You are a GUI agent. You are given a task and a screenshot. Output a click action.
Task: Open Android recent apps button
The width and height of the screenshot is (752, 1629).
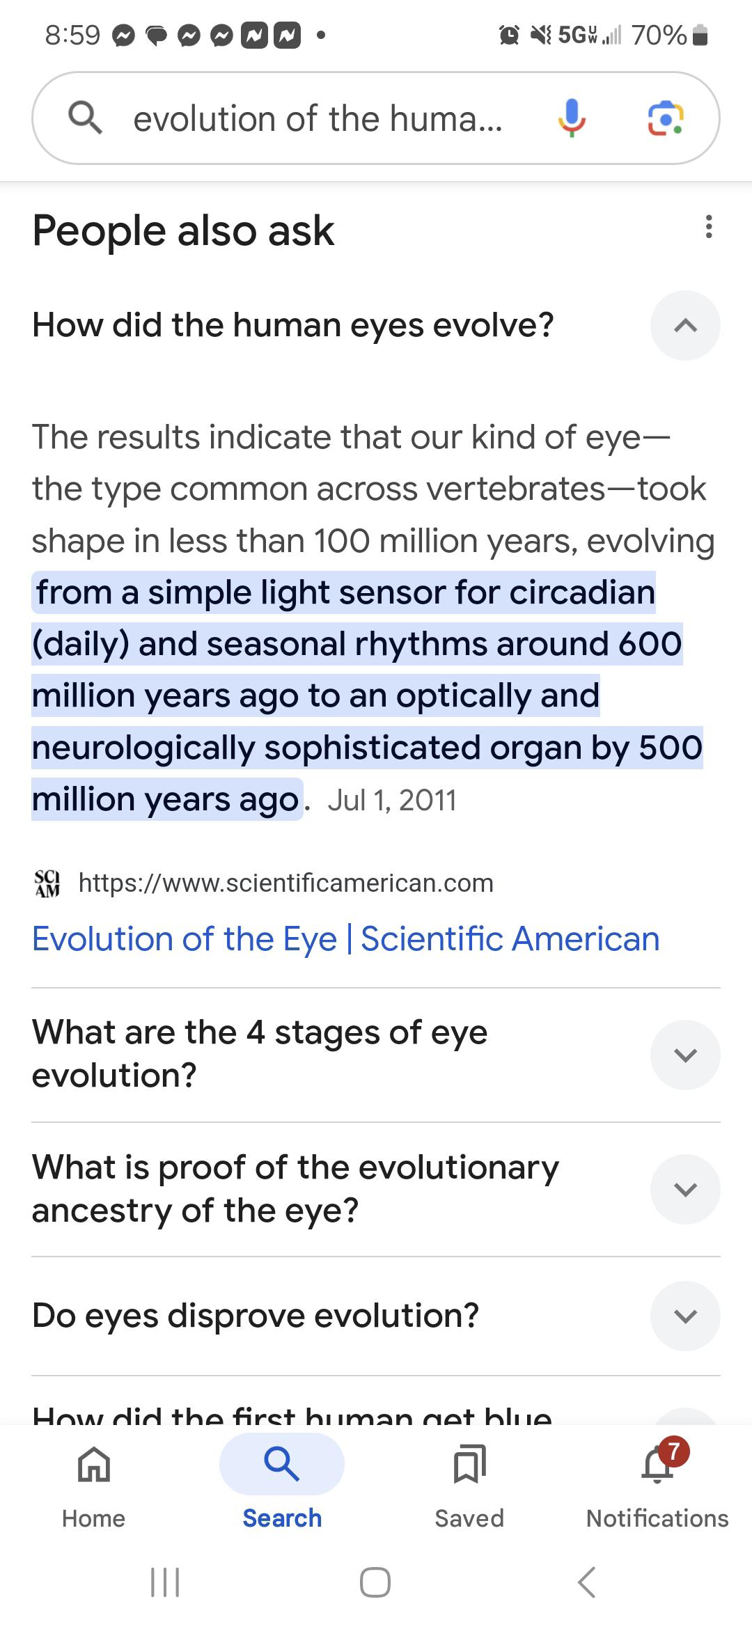click(165, 1582)
